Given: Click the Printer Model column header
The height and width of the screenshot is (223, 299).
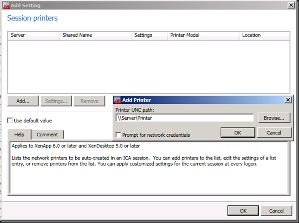Looking at the screenshot, I should 203,35.
